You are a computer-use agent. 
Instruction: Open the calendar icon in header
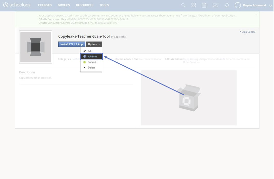[204, 5]
